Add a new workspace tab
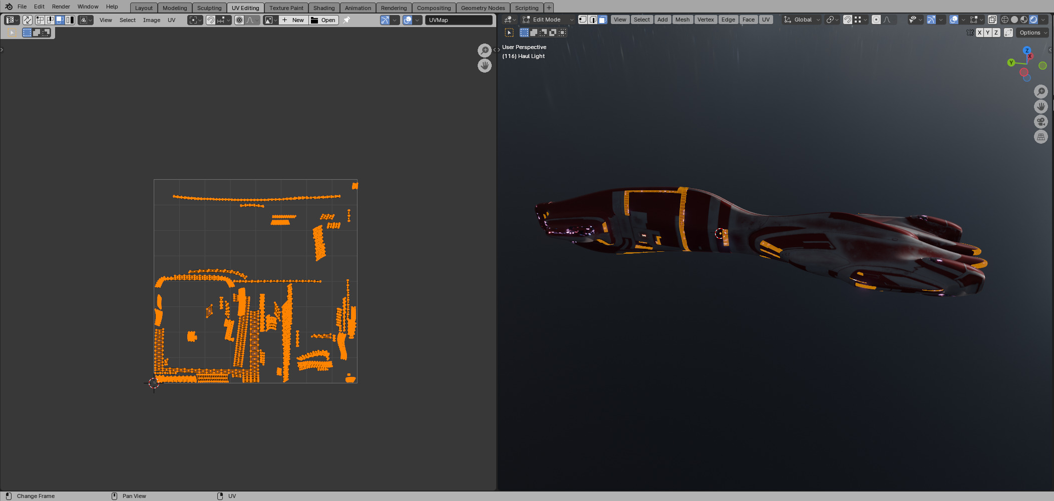 pyautogui.click(x=549, y=8)
